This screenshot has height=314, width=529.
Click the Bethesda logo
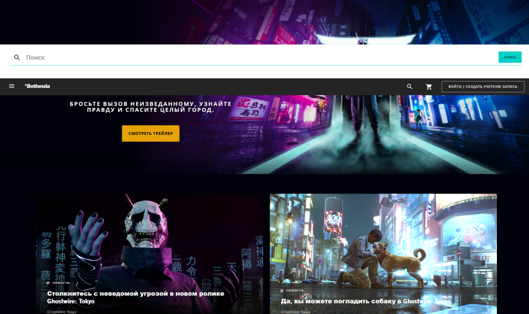tap(37, 86)
